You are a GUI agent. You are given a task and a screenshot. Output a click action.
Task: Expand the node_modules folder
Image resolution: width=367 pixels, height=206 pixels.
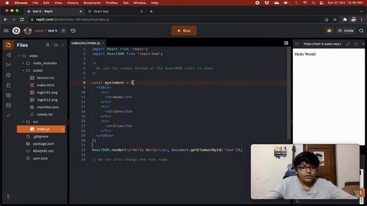coord(23,63)
